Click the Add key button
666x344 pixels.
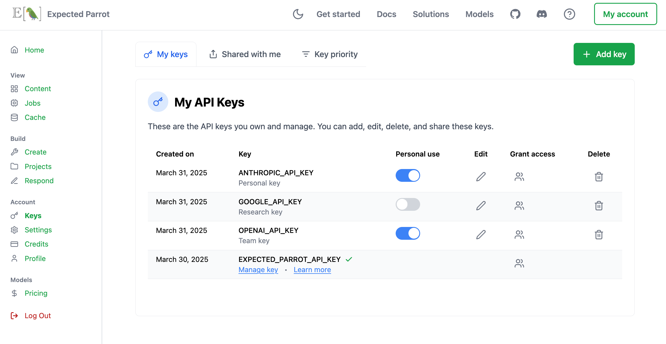coord(604,54)
